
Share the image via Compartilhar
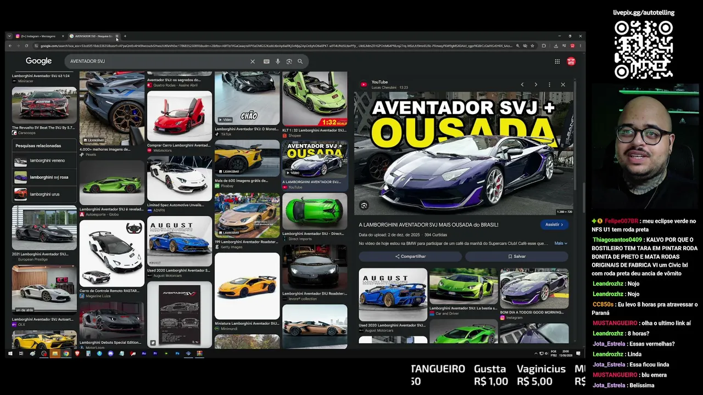point(410,256)
